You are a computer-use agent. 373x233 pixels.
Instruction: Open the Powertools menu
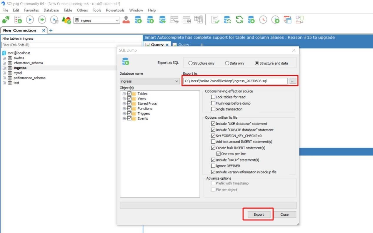click(x=115, y=10)
